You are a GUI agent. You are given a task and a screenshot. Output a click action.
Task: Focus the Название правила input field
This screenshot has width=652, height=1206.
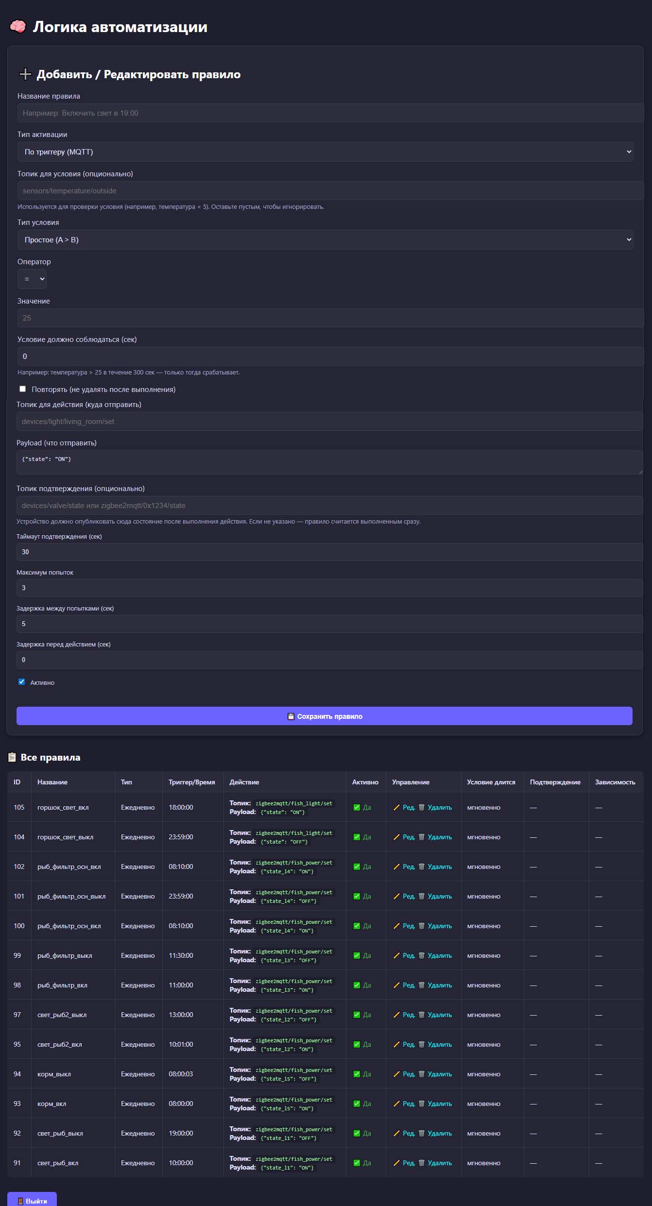pyautogui.click(x=330, y=113)
